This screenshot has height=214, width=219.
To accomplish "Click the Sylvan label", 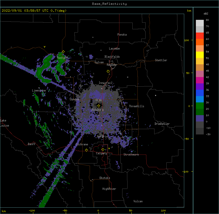I will (99, 62).
